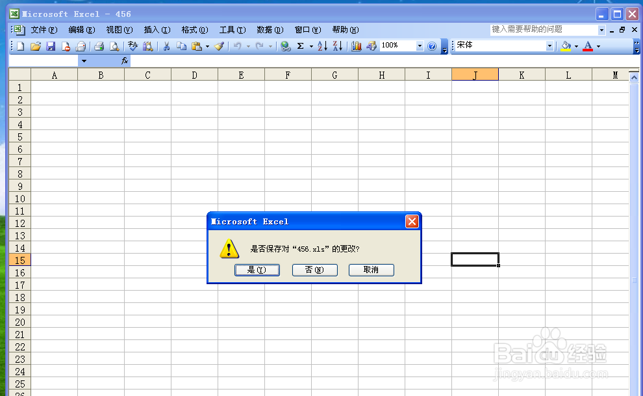Run the spelling check icon

click(x=132, y=46)
